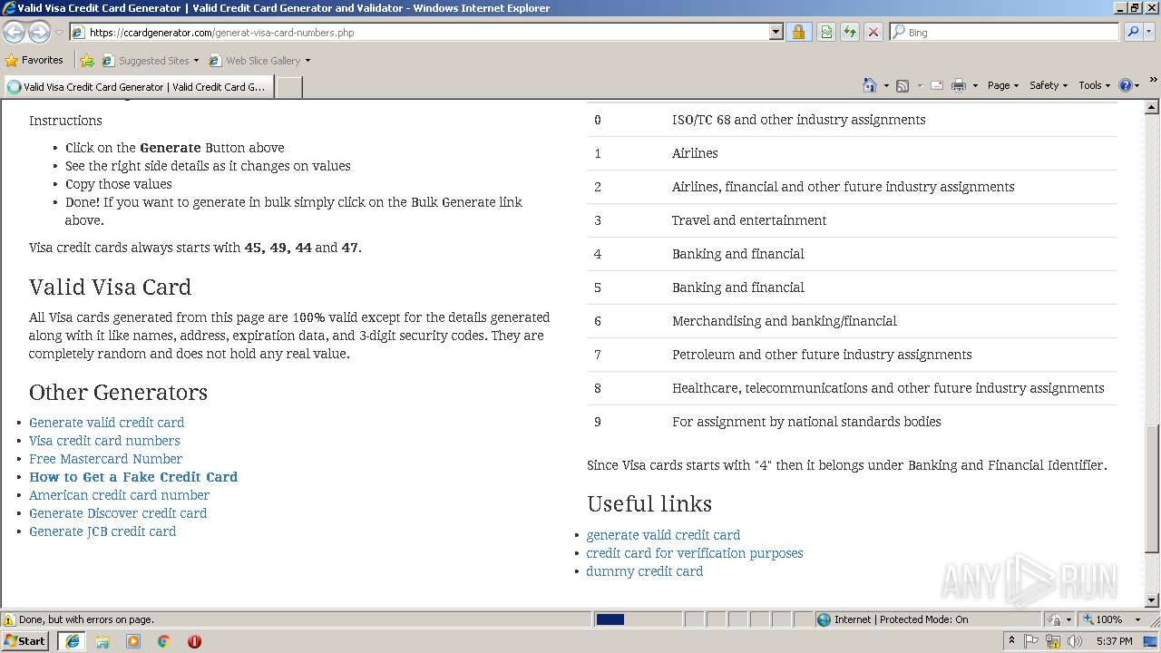Open 'dummy credit card' link

(x=644, y=571)
